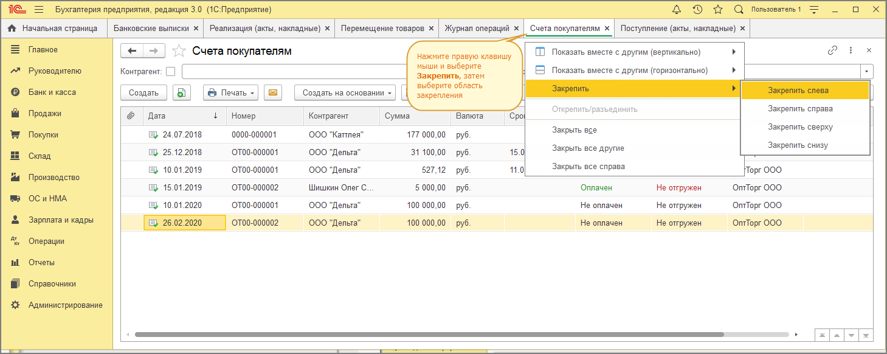Jump to list end button
Viewport: 887px width, 354px height.
(x=866, y=335)
